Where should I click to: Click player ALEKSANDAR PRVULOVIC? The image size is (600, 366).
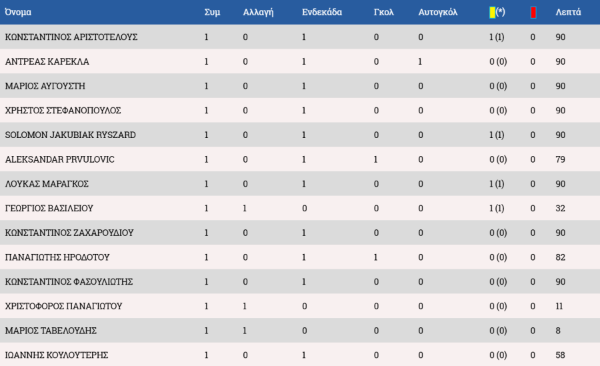[59, 159]
